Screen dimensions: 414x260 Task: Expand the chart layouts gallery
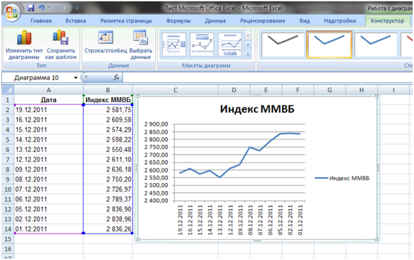coord(248,54)
